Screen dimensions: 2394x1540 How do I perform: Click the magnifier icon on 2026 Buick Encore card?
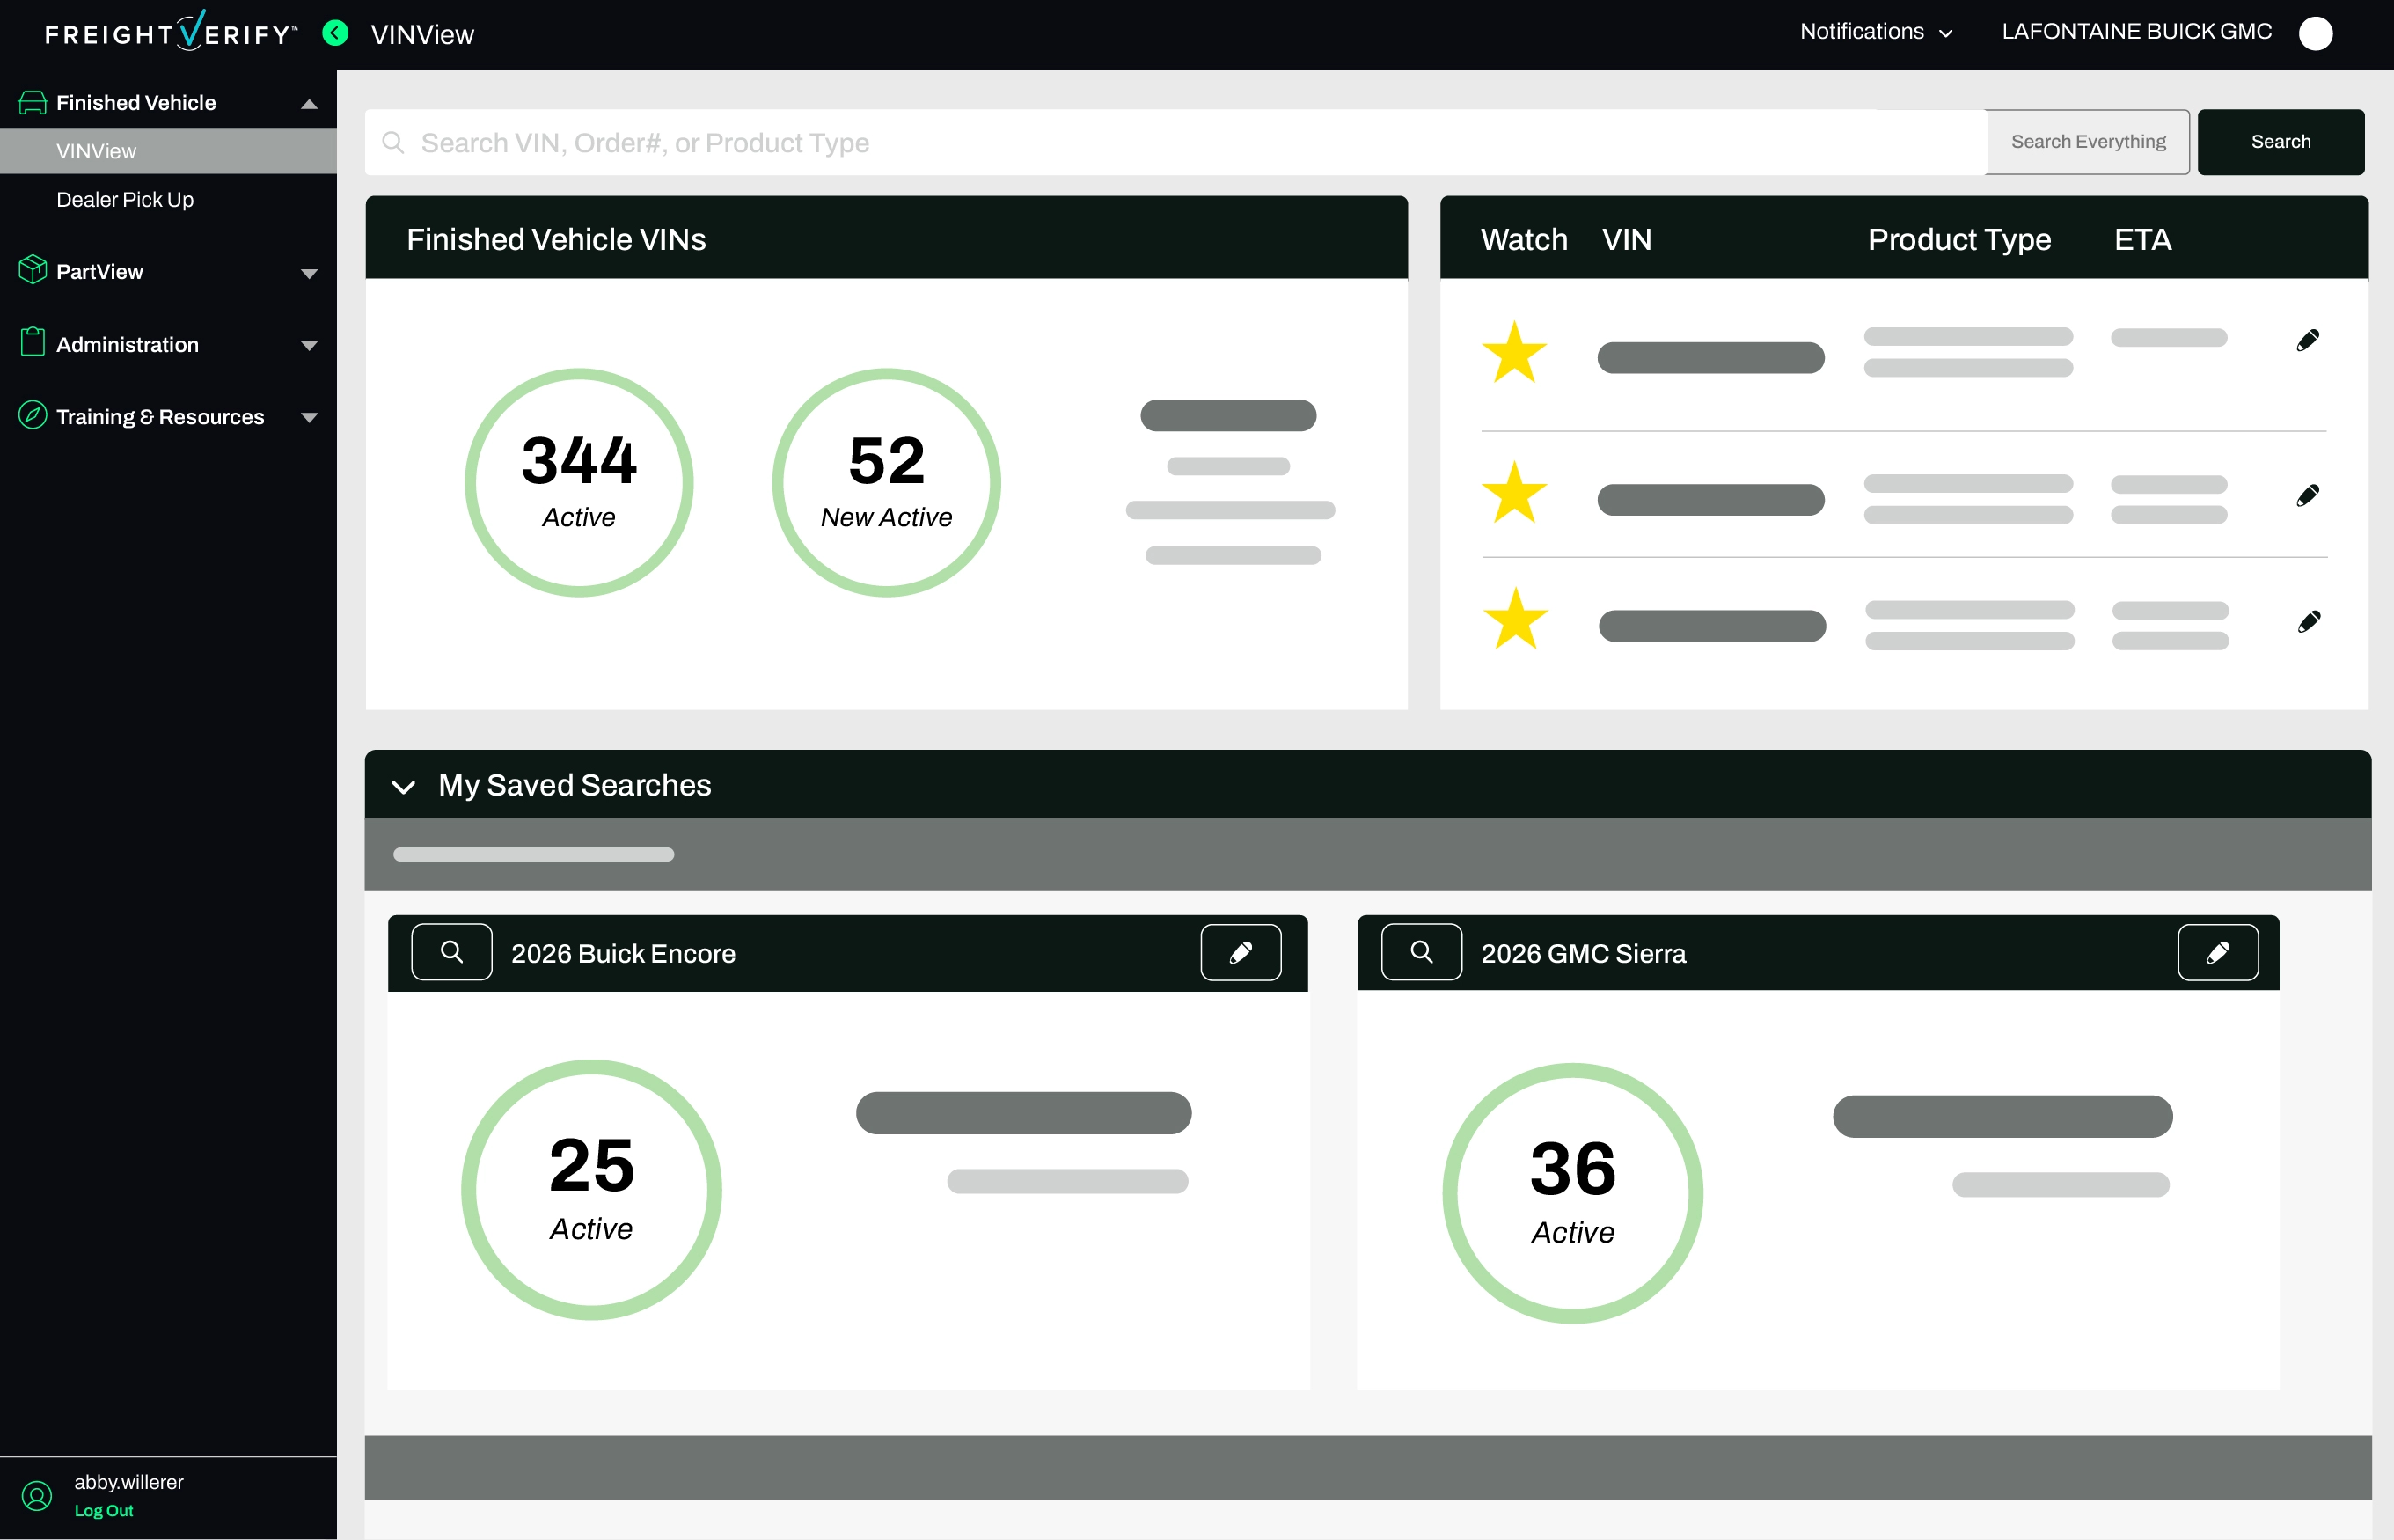point(452,952)
